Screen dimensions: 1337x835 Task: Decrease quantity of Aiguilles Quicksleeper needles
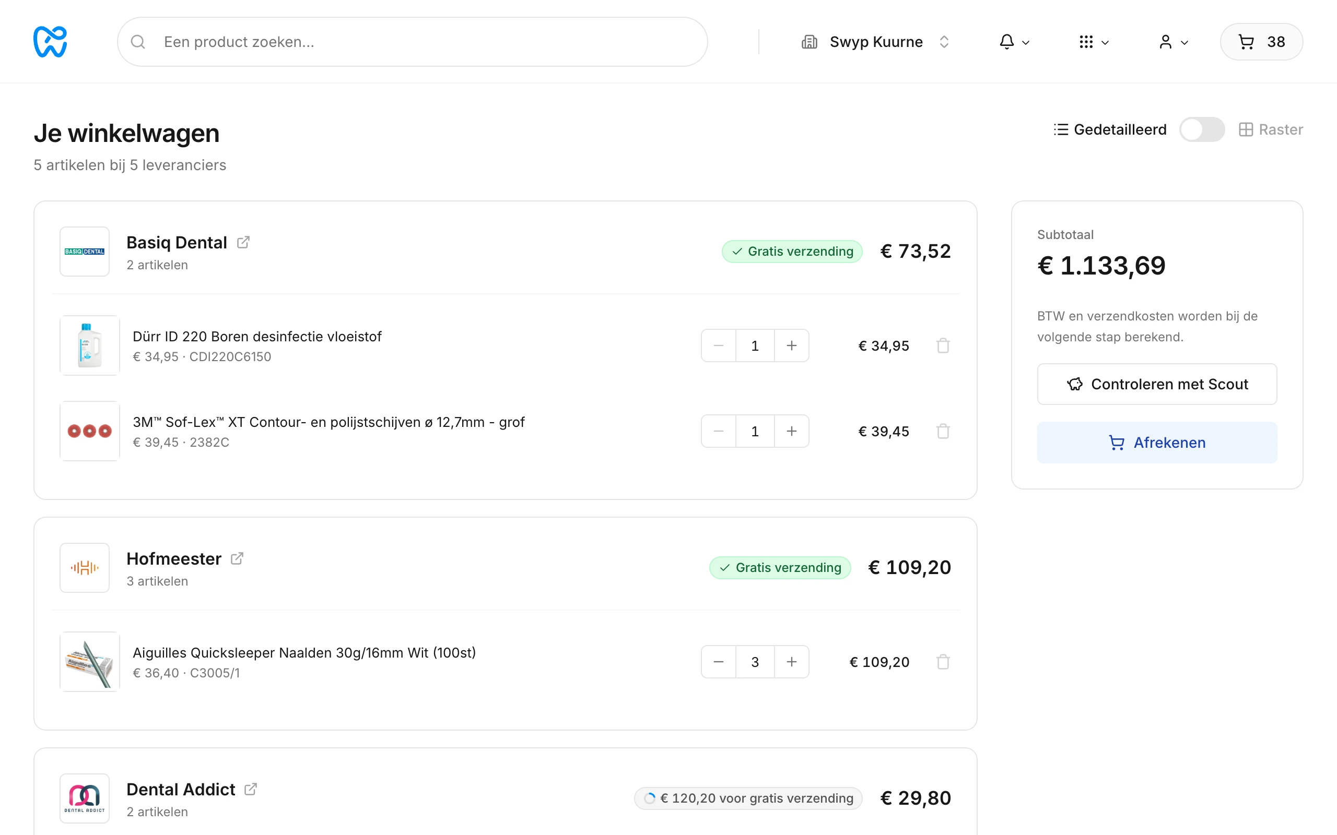point(718,662)
